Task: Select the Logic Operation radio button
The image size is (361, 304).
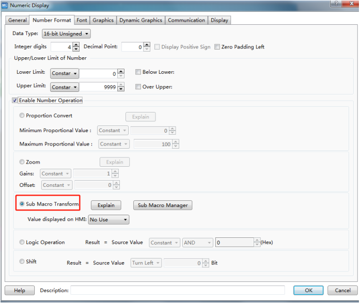Action: point(22,242)
